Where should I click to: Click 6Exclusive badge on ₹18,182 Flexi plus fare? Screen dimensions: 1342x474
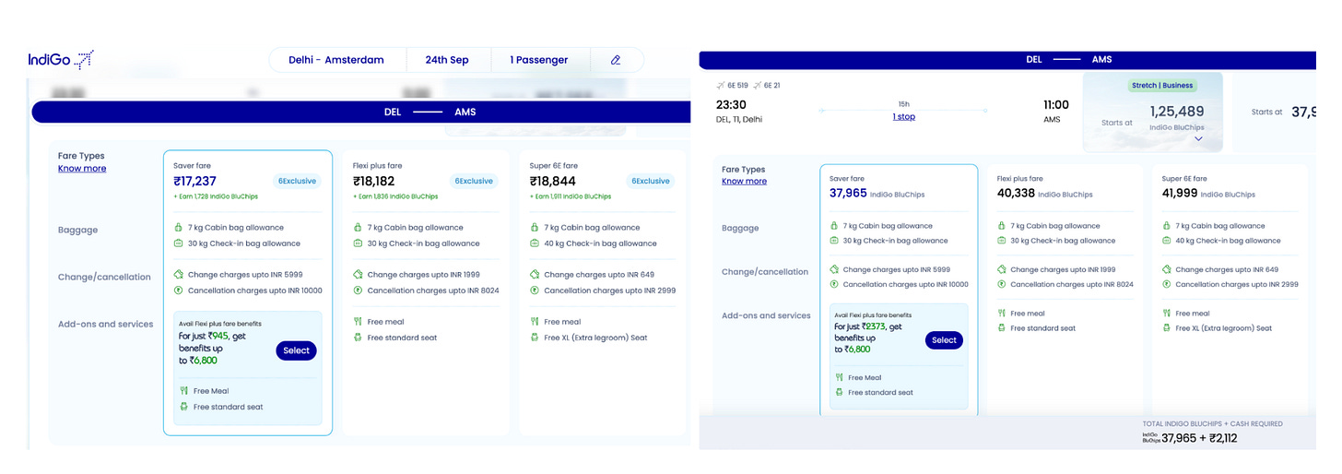[474, 181]
